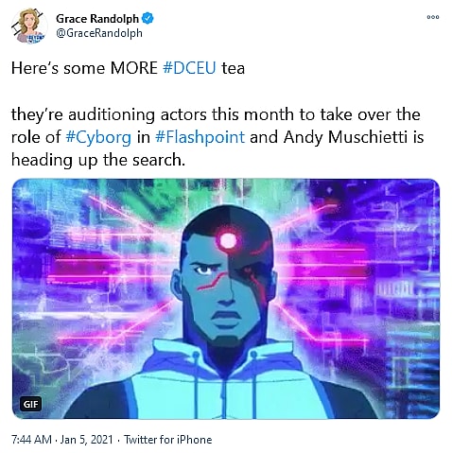The width and height of the screenshot is (452, 453).
Task: Click the Twitter for iPhone source label
Action: point(167,440)
